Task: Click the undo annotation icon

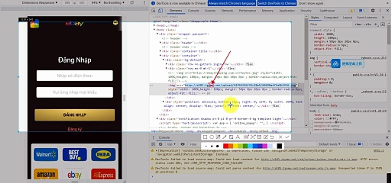Action: (x=272, y=137)
